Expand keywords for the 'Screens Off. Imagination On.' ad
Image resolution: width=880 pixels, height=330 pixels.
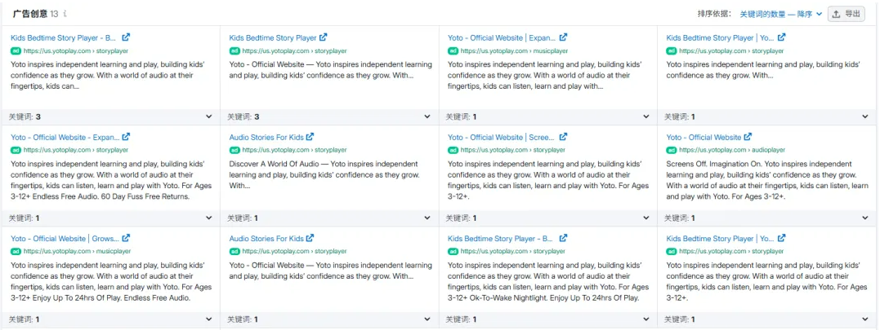(x=864, y=218)
